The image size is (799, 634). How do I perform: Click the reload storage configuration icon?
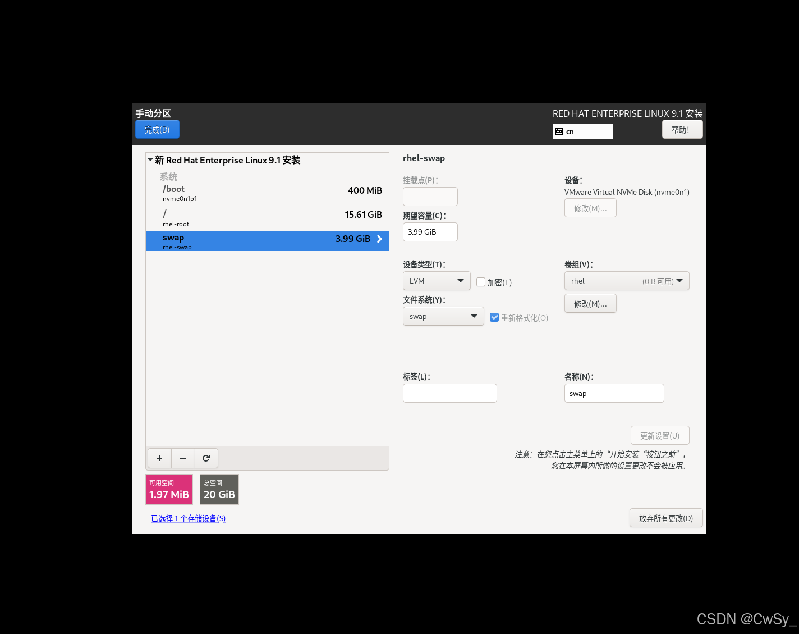[206, 458]
